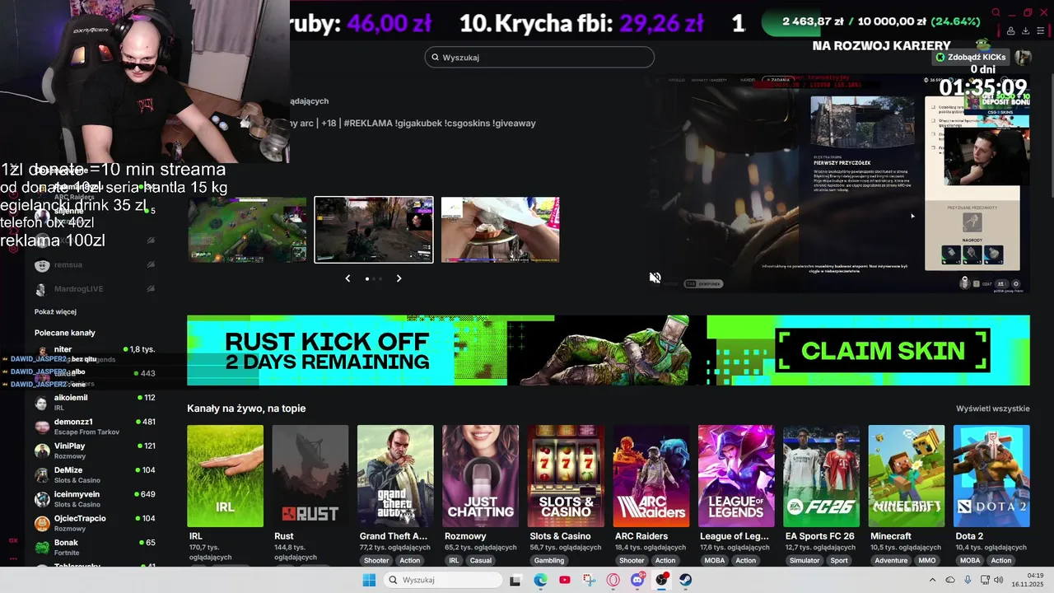
Task: Open Task View from the taskbar
Action: (x=515, y=580)
